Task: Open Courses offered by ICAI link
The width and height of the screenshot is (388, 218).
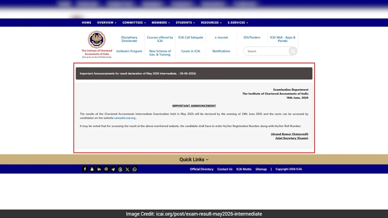Action: pos(160,39)
